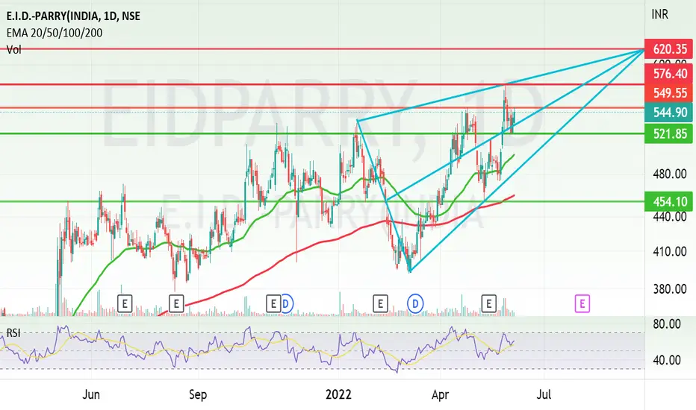696x410 pixels.
Task: Select the 576.40 red price label
Action: pos(668,73)
